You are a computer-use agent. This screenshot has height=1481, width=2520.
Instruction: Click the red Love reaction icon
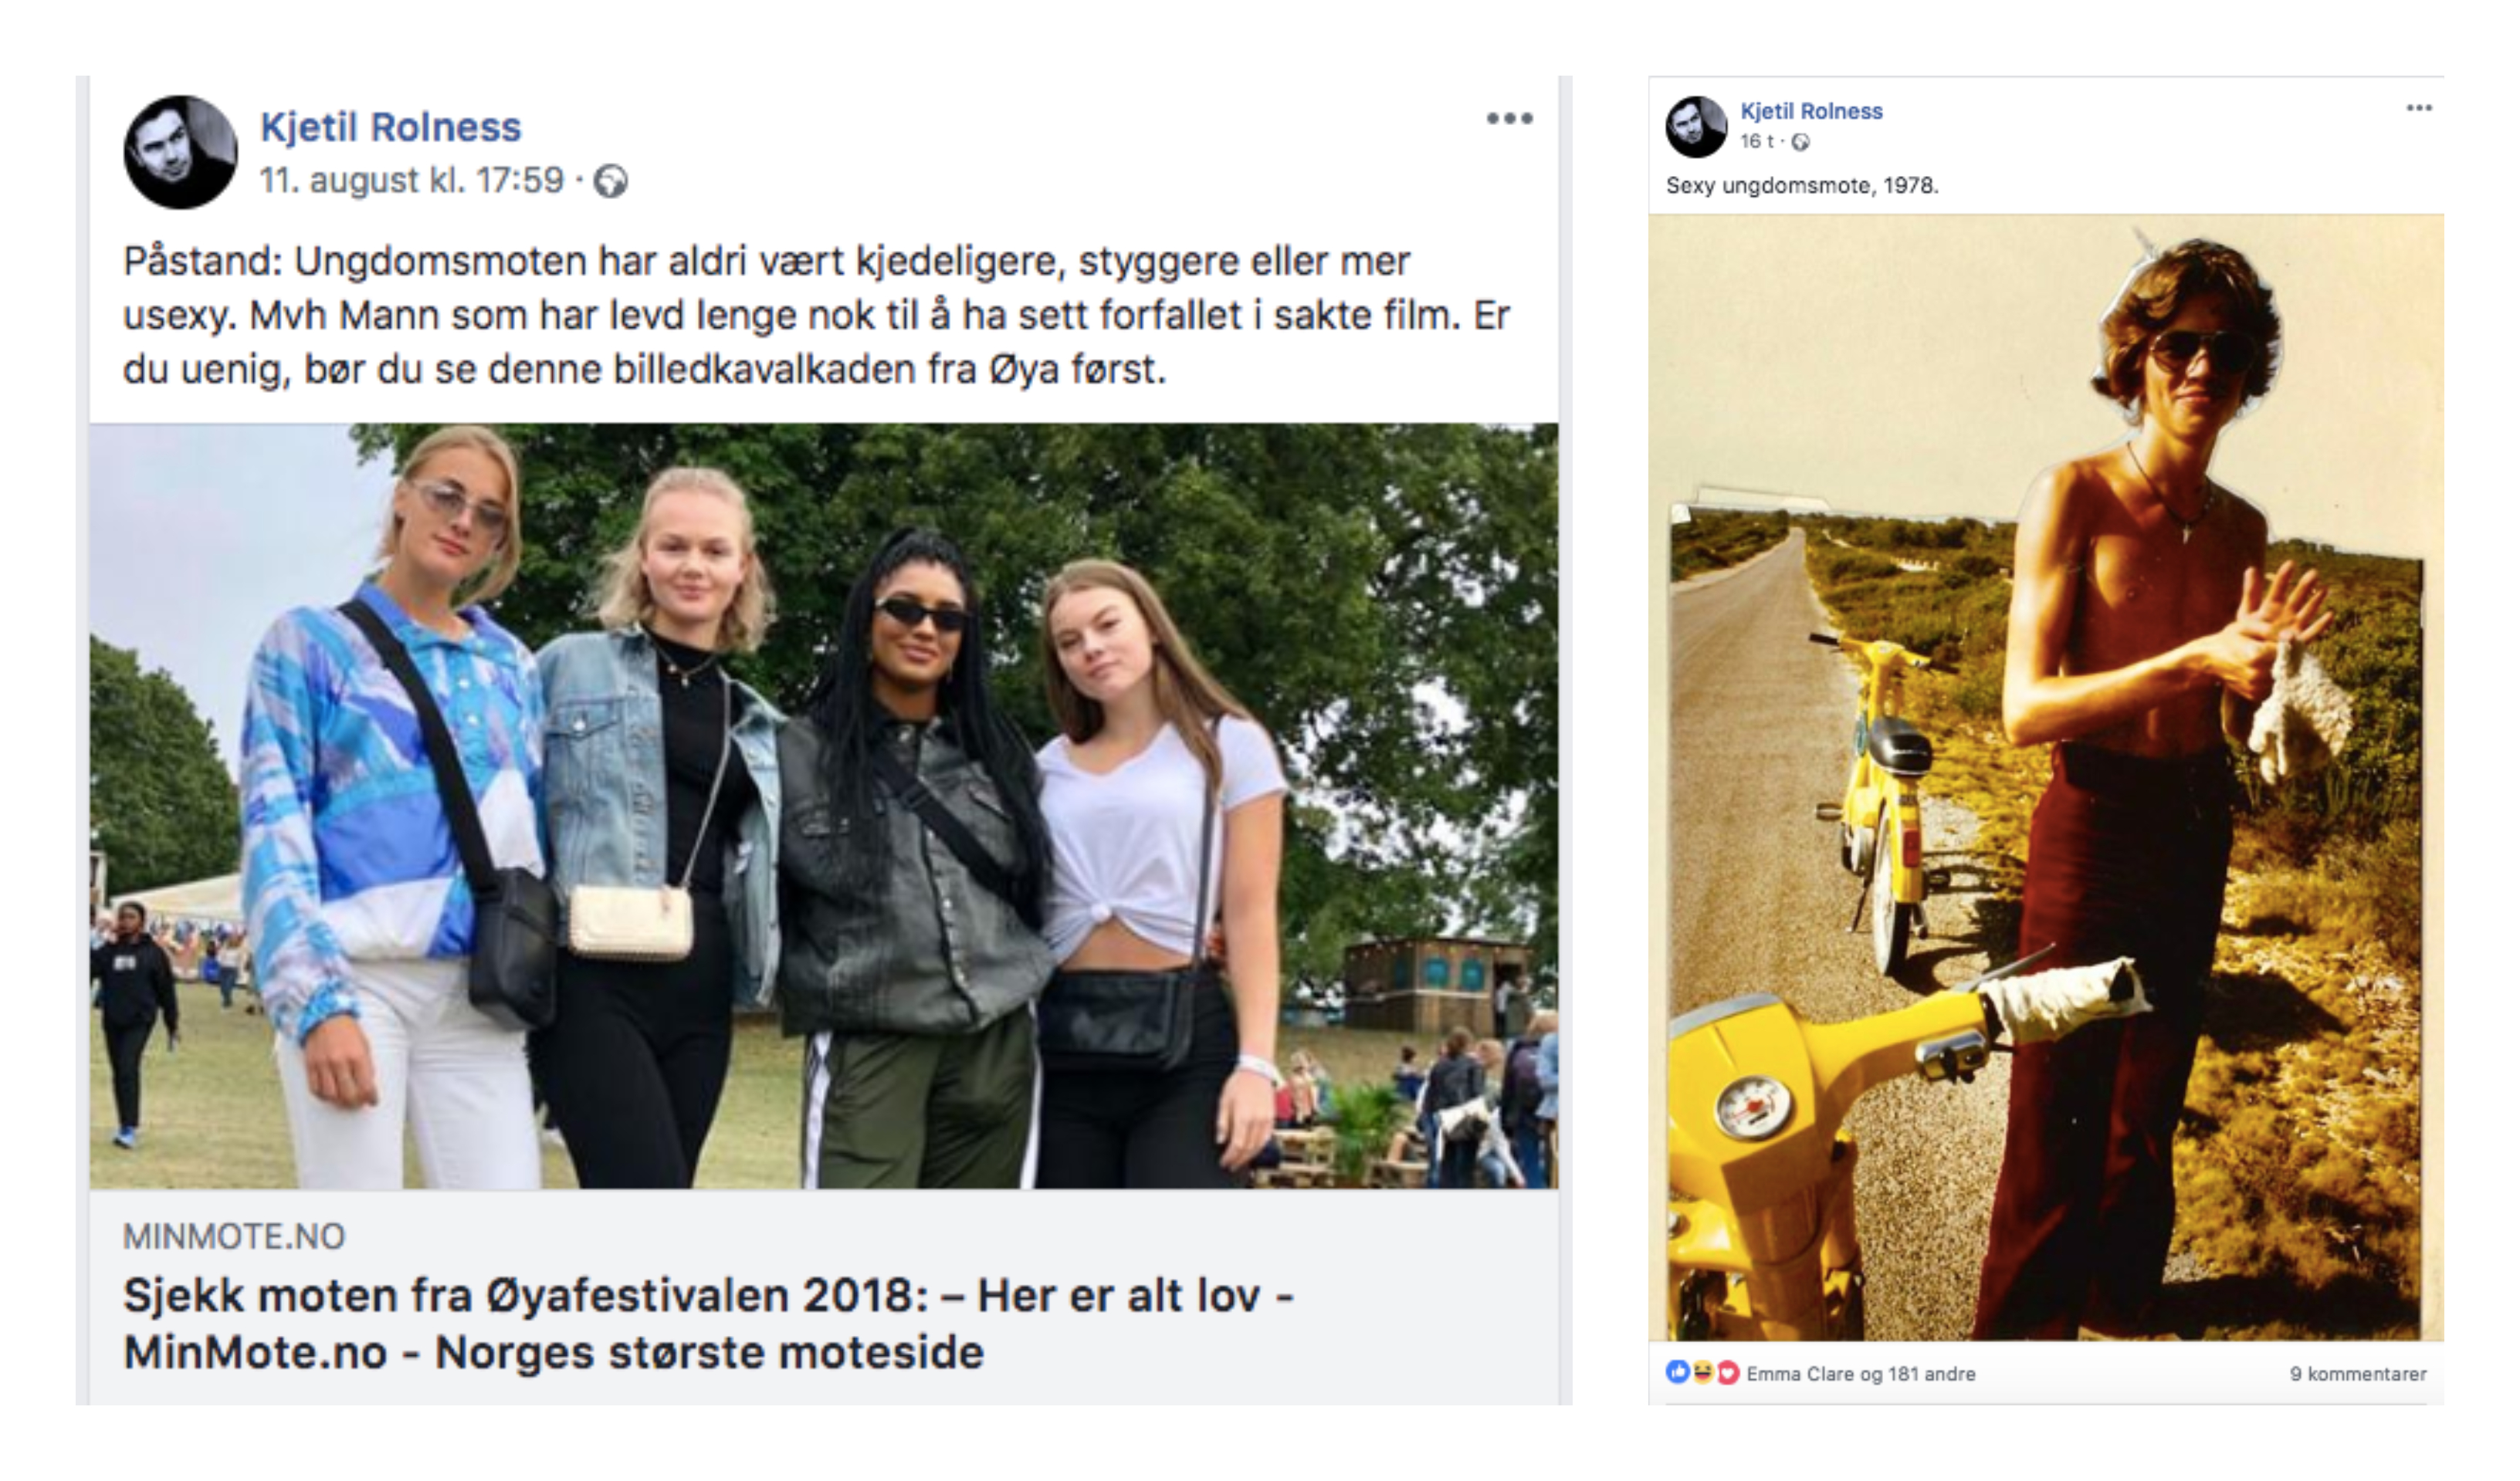coord(1727,1373)
